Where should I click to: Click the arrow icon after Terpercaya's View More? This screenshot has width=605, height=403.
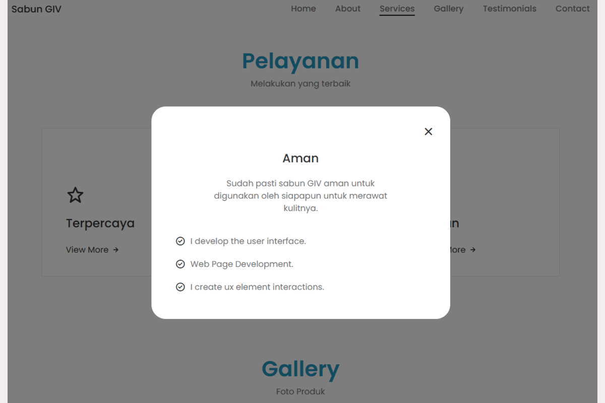116,250
